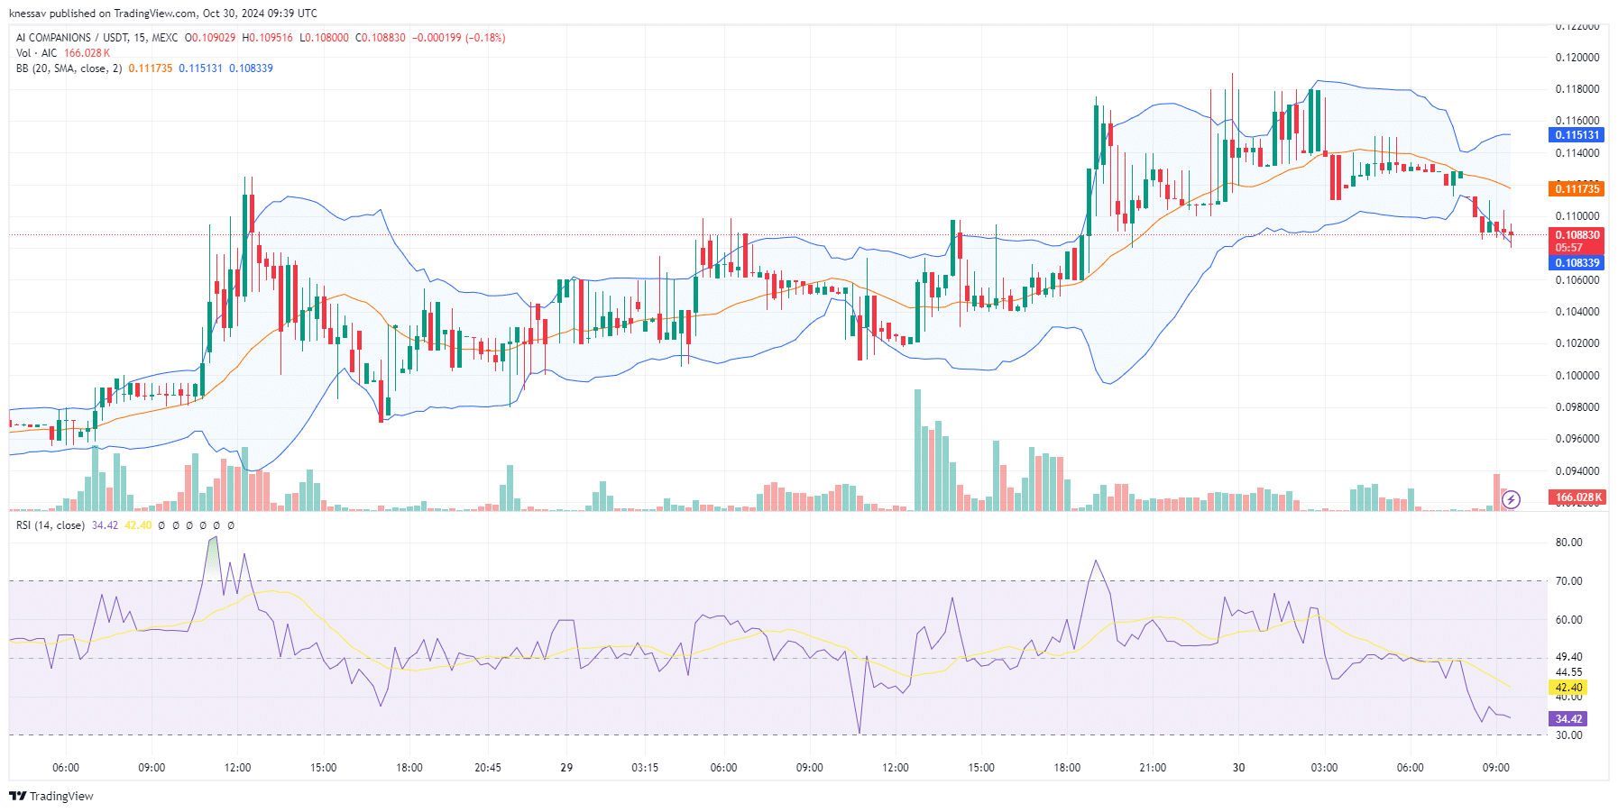
Task: Click the 0.106000 price axis label
Action: (x=1577, y=280)
